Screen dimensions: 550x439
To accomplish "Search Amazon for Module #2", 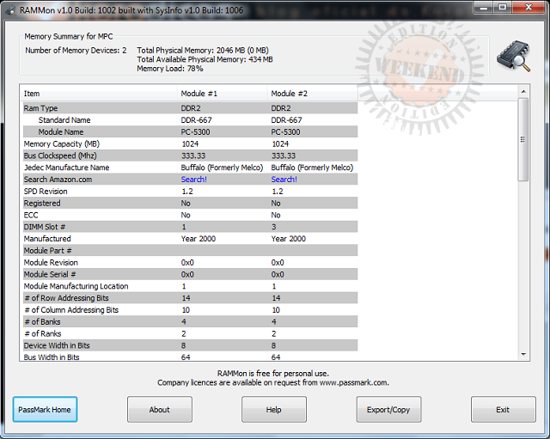I will tap(284, 180).
